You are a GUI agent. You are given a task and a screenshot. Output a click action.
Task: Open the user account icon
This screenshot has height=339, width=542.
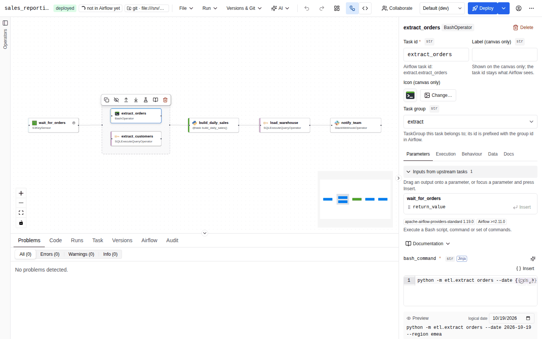tap(519, 8)
